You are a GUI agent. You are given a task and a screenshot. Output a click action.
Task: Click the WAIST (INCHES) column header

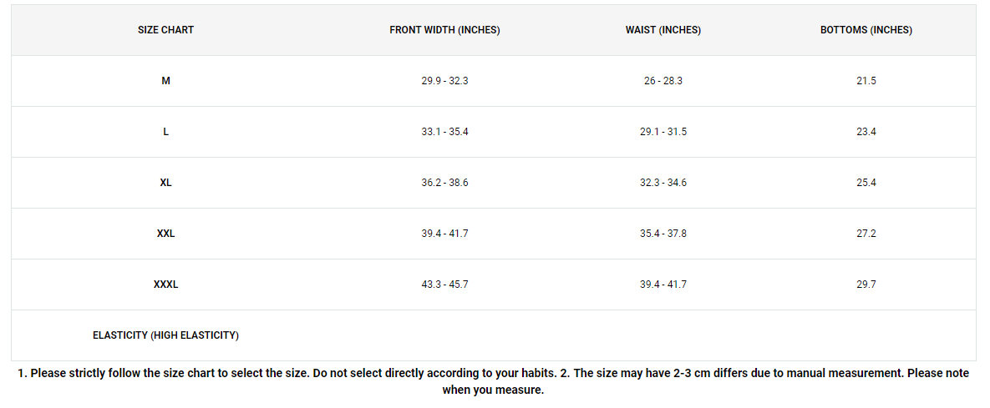tap(663, 30)
